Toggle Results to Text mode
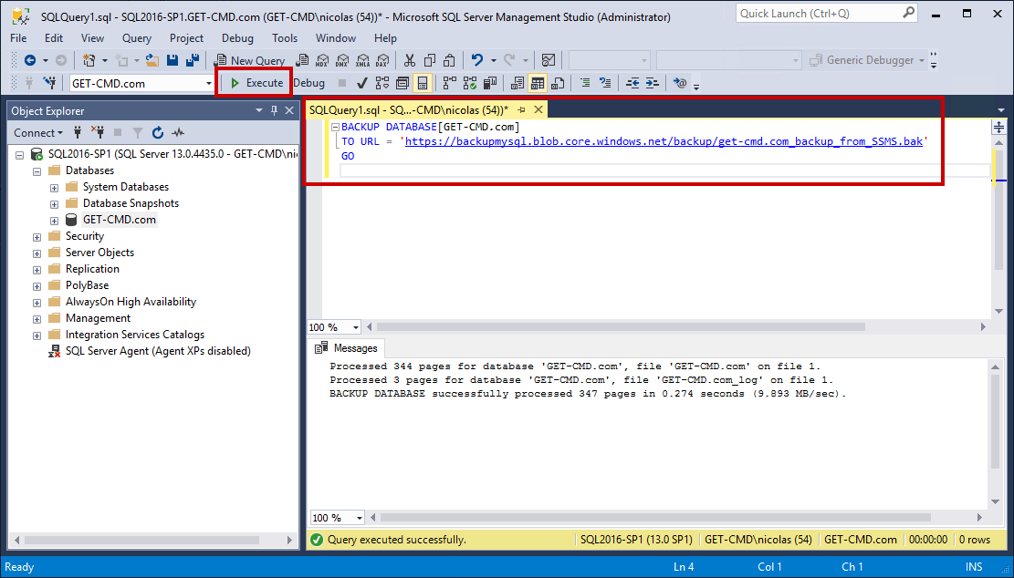 pos(517,83)
